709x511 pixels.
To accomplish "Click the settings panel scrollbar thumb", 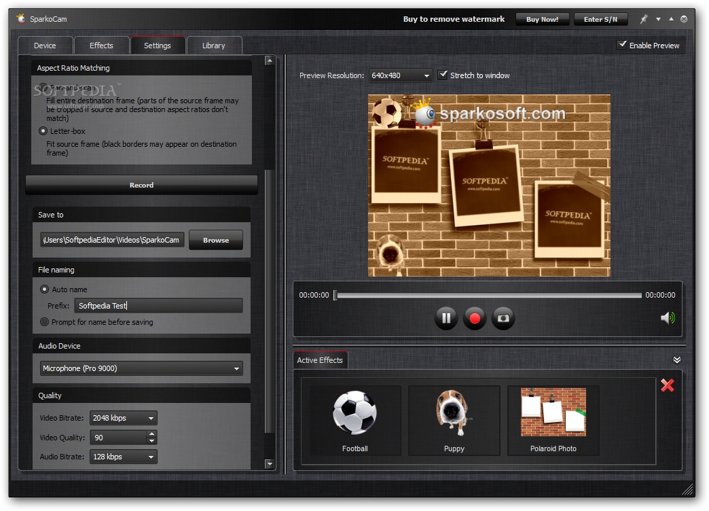I will click(270, 302).
